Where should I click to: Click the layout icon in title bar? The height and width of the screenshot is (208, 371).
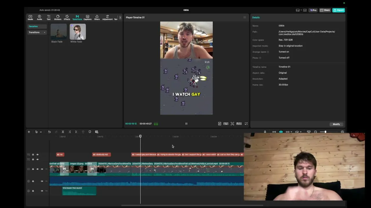click(298, 10)
